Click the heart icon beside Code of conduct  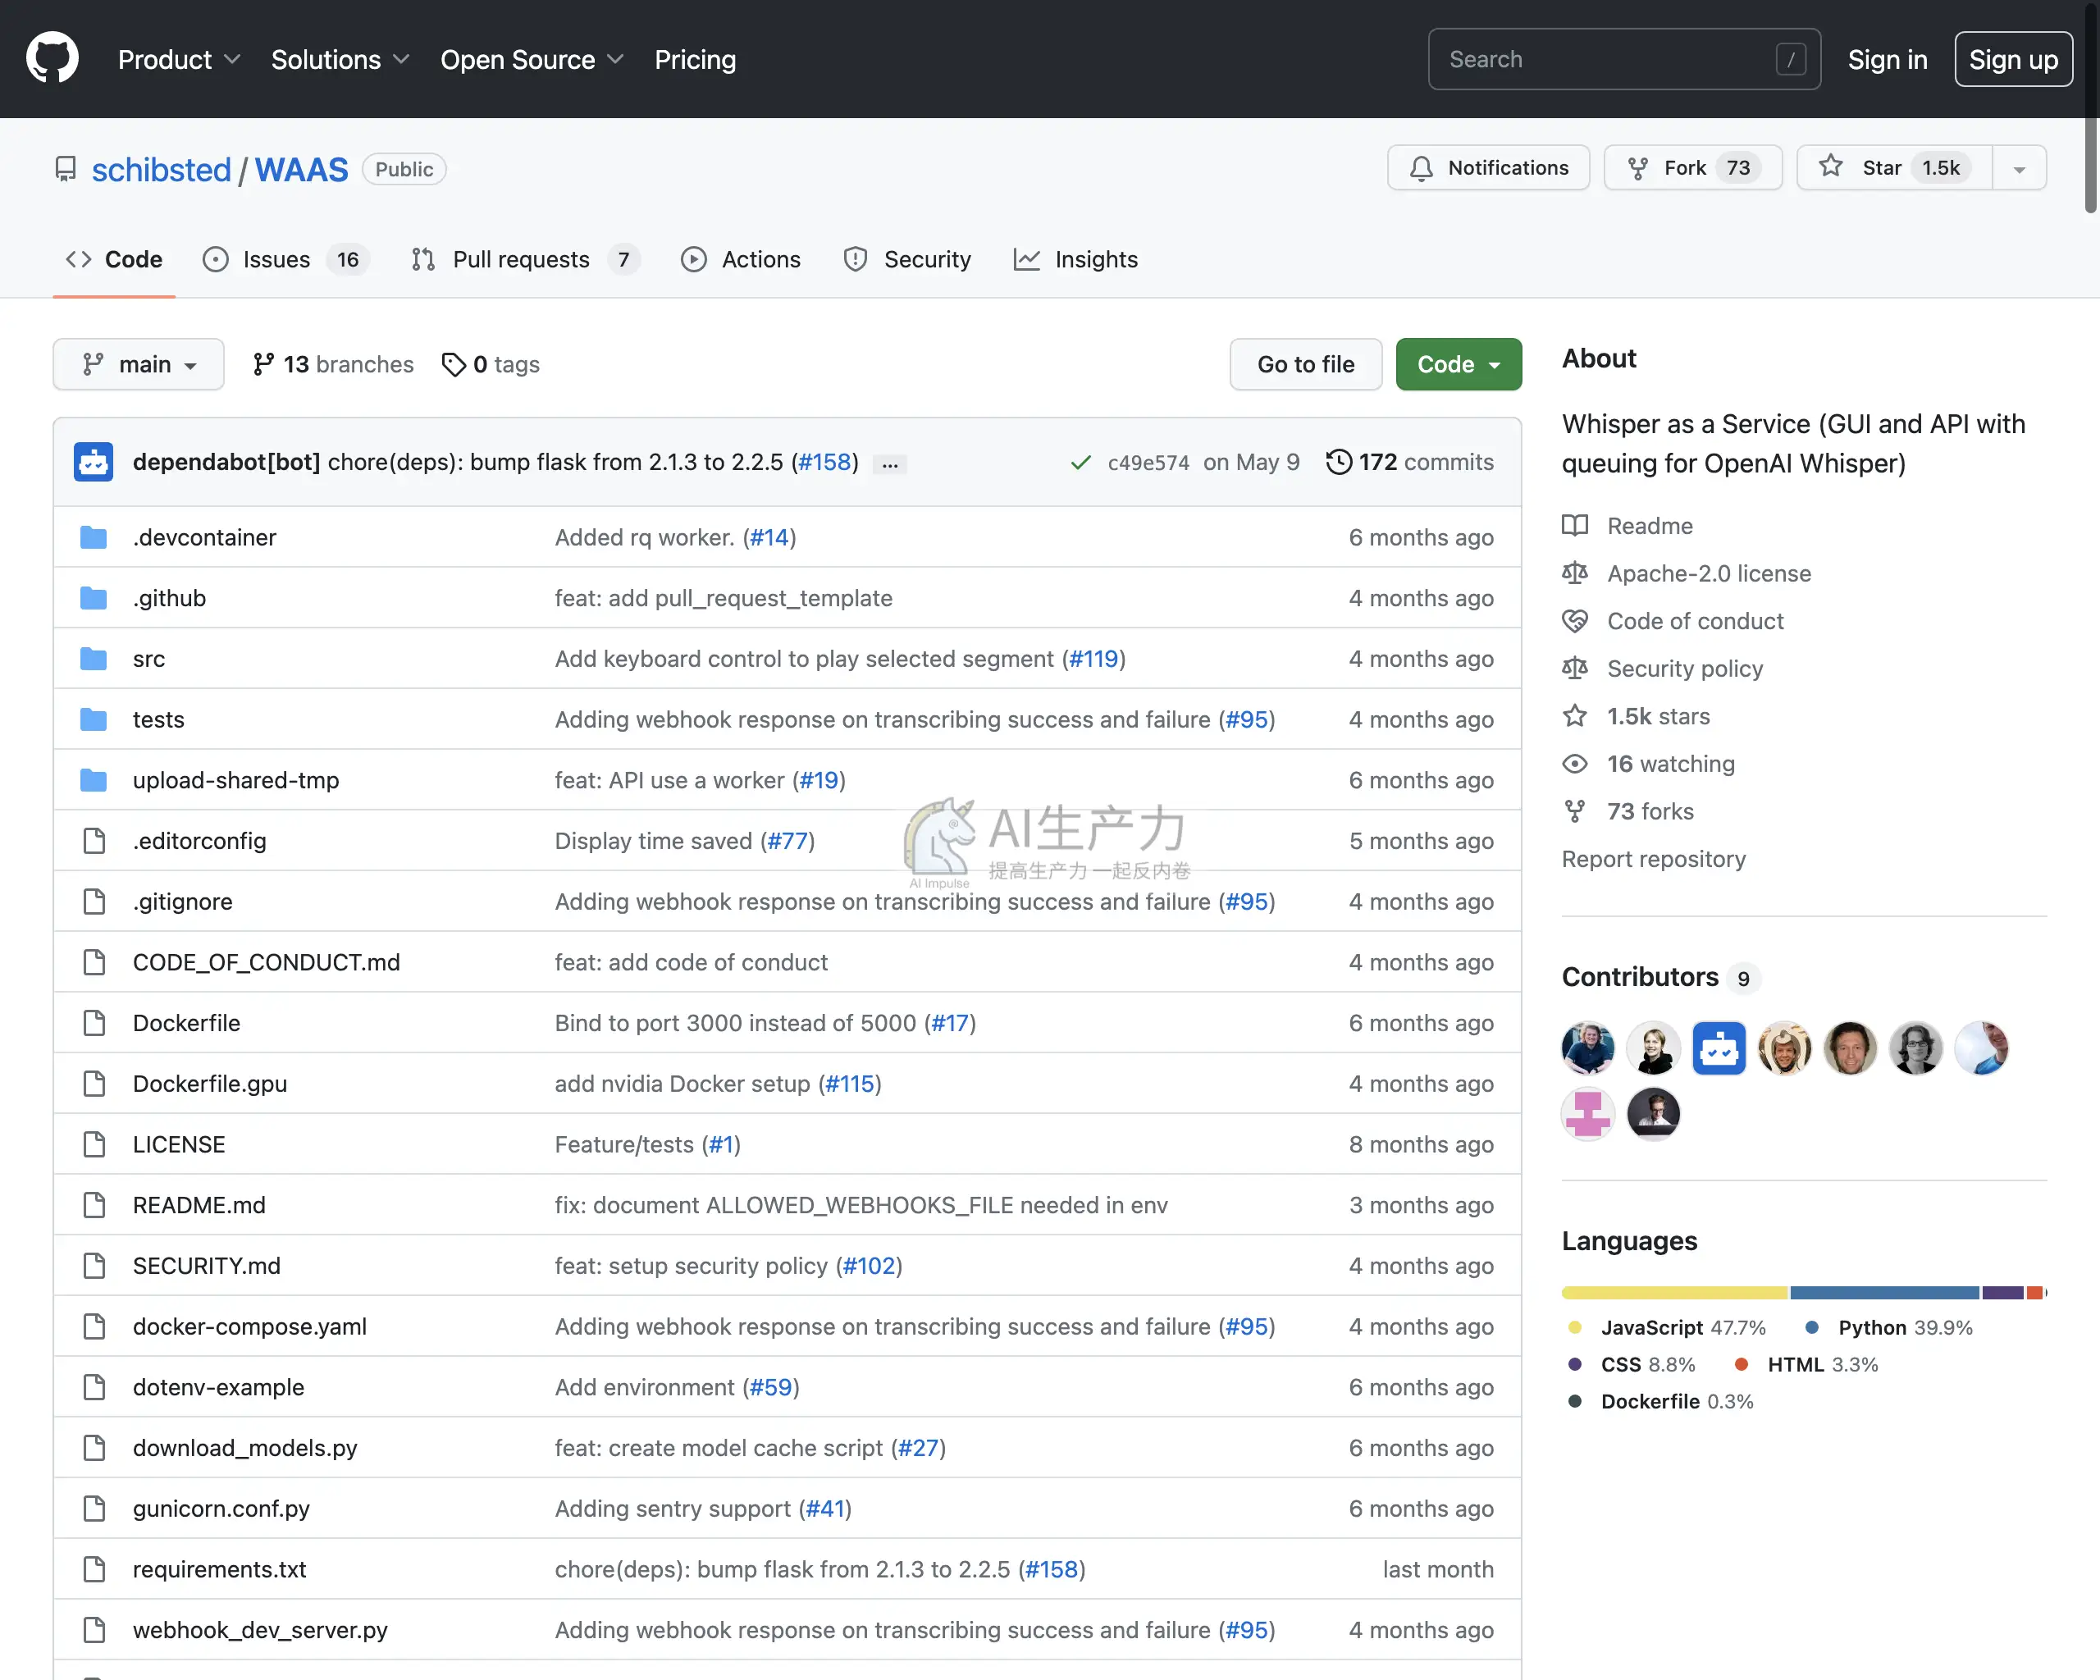1575,620
